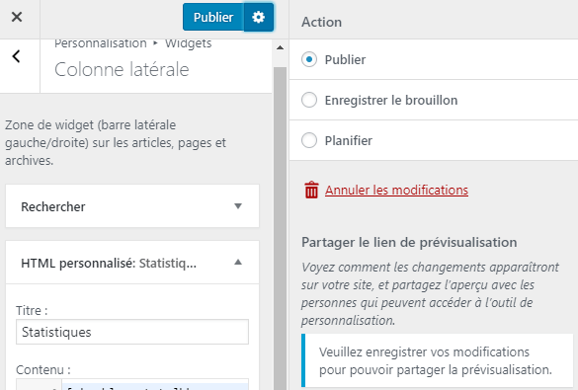Click the Partager le lien de prévisualisation heading
The width and height of the screenshot is (578, 390).
(409, 242)
